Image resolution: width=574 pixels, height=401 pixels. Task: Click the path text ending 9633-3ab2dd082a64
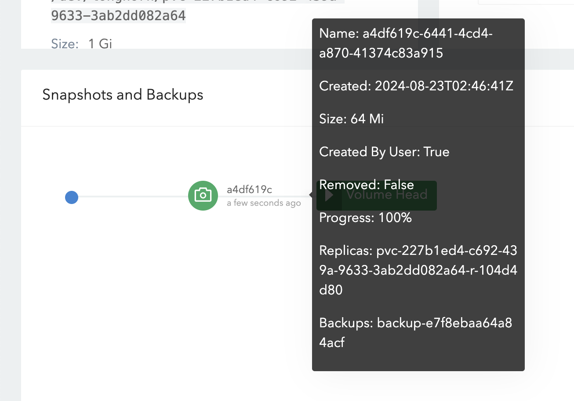click(118, 16)
